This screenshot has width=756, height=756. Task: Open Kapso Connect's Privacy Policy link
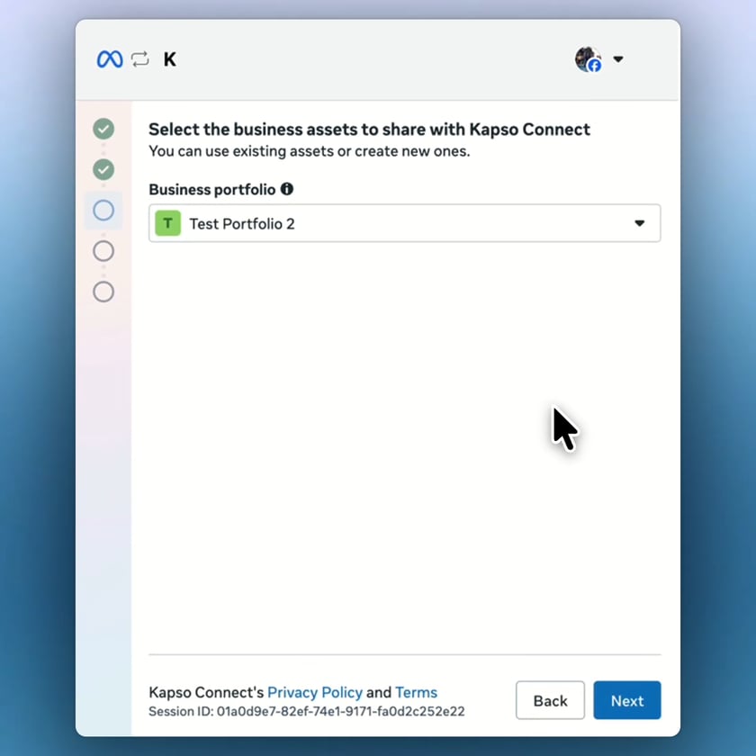point(315,692)
